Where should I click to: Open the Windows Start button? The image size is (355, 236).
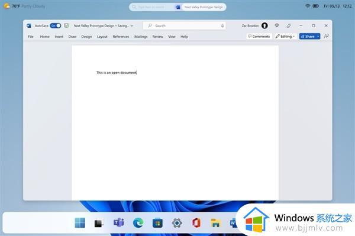[80, 223]
